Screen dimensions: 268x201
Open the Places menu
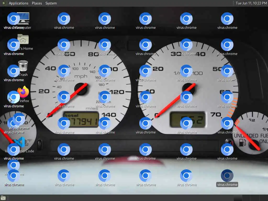[x=37, y=3]
